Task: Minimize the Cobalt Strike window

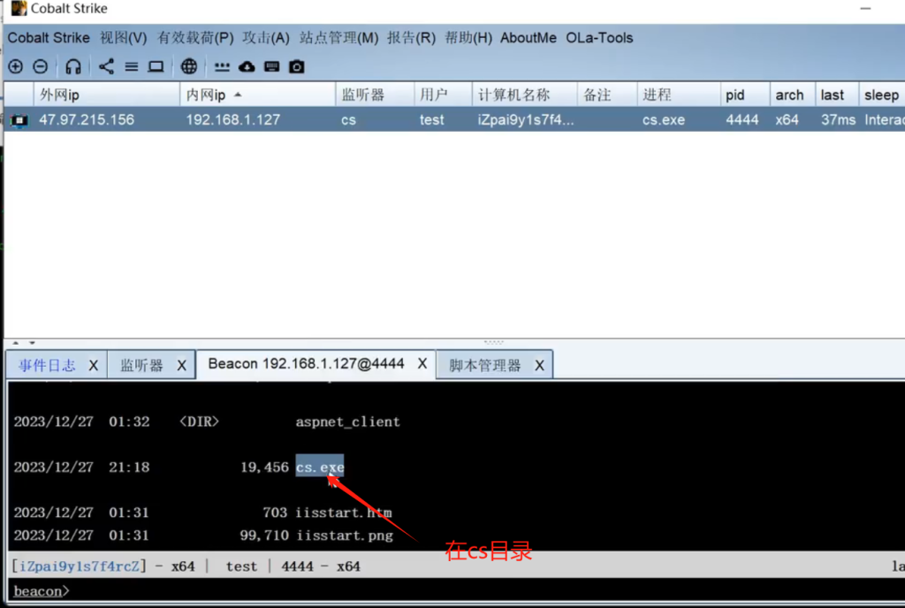Action: point(865,9)
